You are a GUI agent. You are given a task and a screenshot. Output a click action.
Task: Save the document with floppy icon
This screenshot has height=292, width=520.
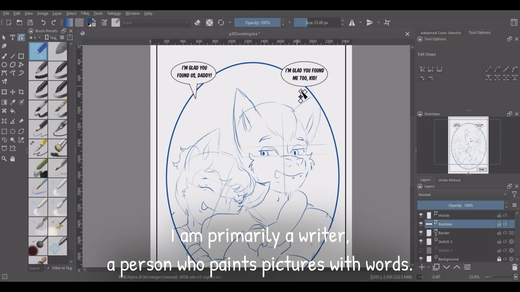30,23
